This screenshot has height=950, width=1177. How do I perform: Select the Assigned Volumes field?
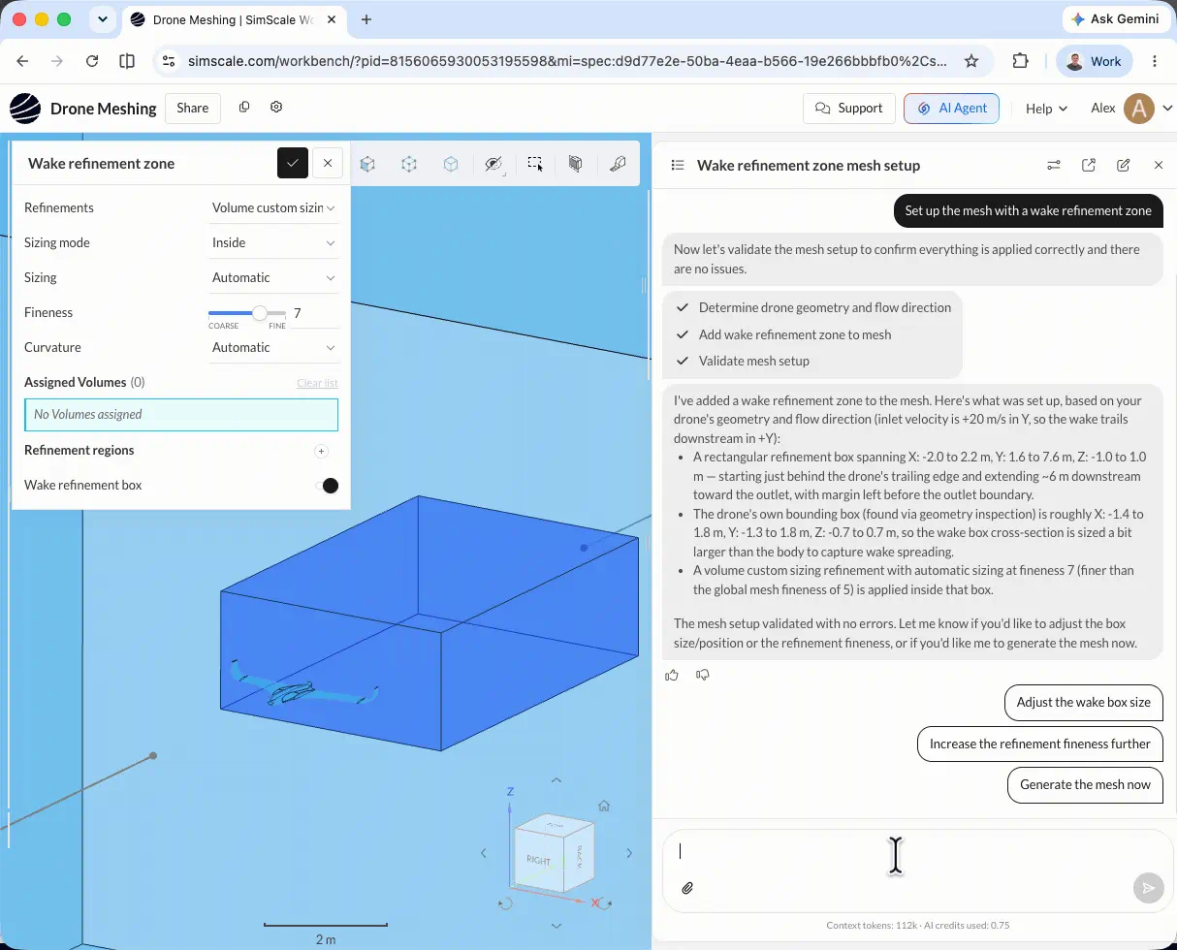(181, 414)
